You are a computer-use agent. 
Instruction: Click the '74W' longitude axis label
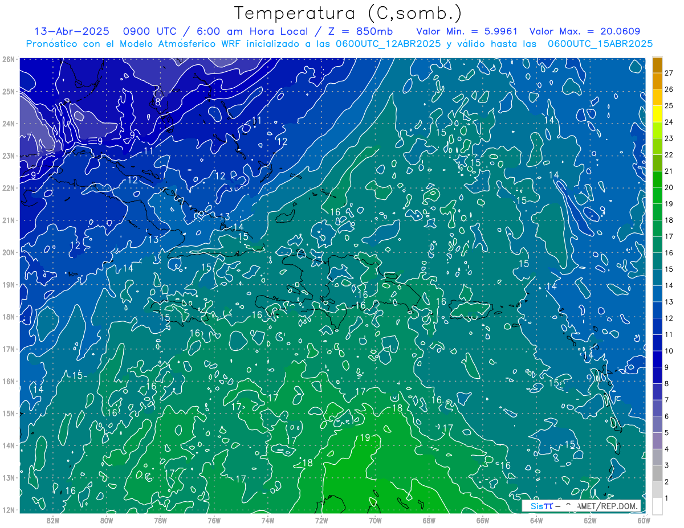[x=268, y=520]
